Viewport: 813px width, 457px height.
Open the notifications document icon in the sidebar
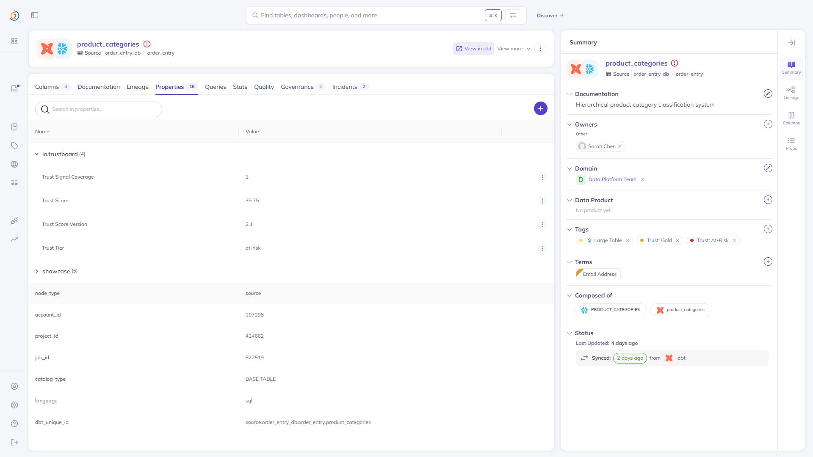pos(14,89)
